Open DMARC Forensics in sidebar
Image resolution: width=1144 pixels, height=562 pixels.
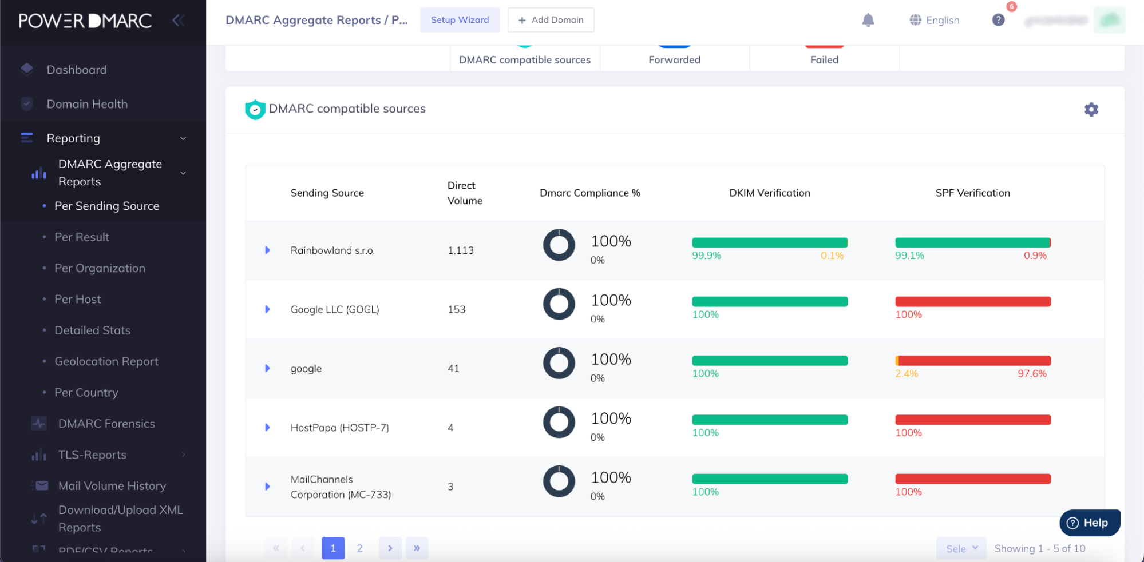tap(106, 424)
